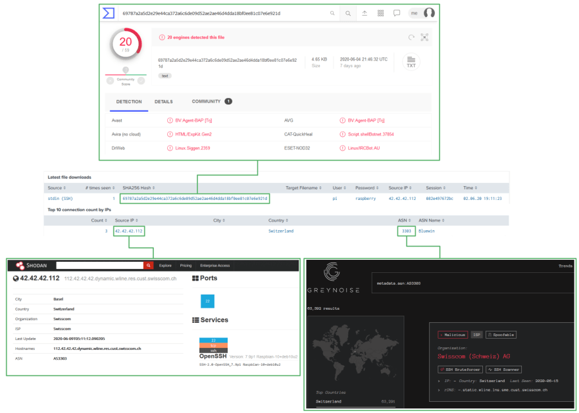Sort by the Session column
Screen dimensions: 579x413
pos(436,188)
